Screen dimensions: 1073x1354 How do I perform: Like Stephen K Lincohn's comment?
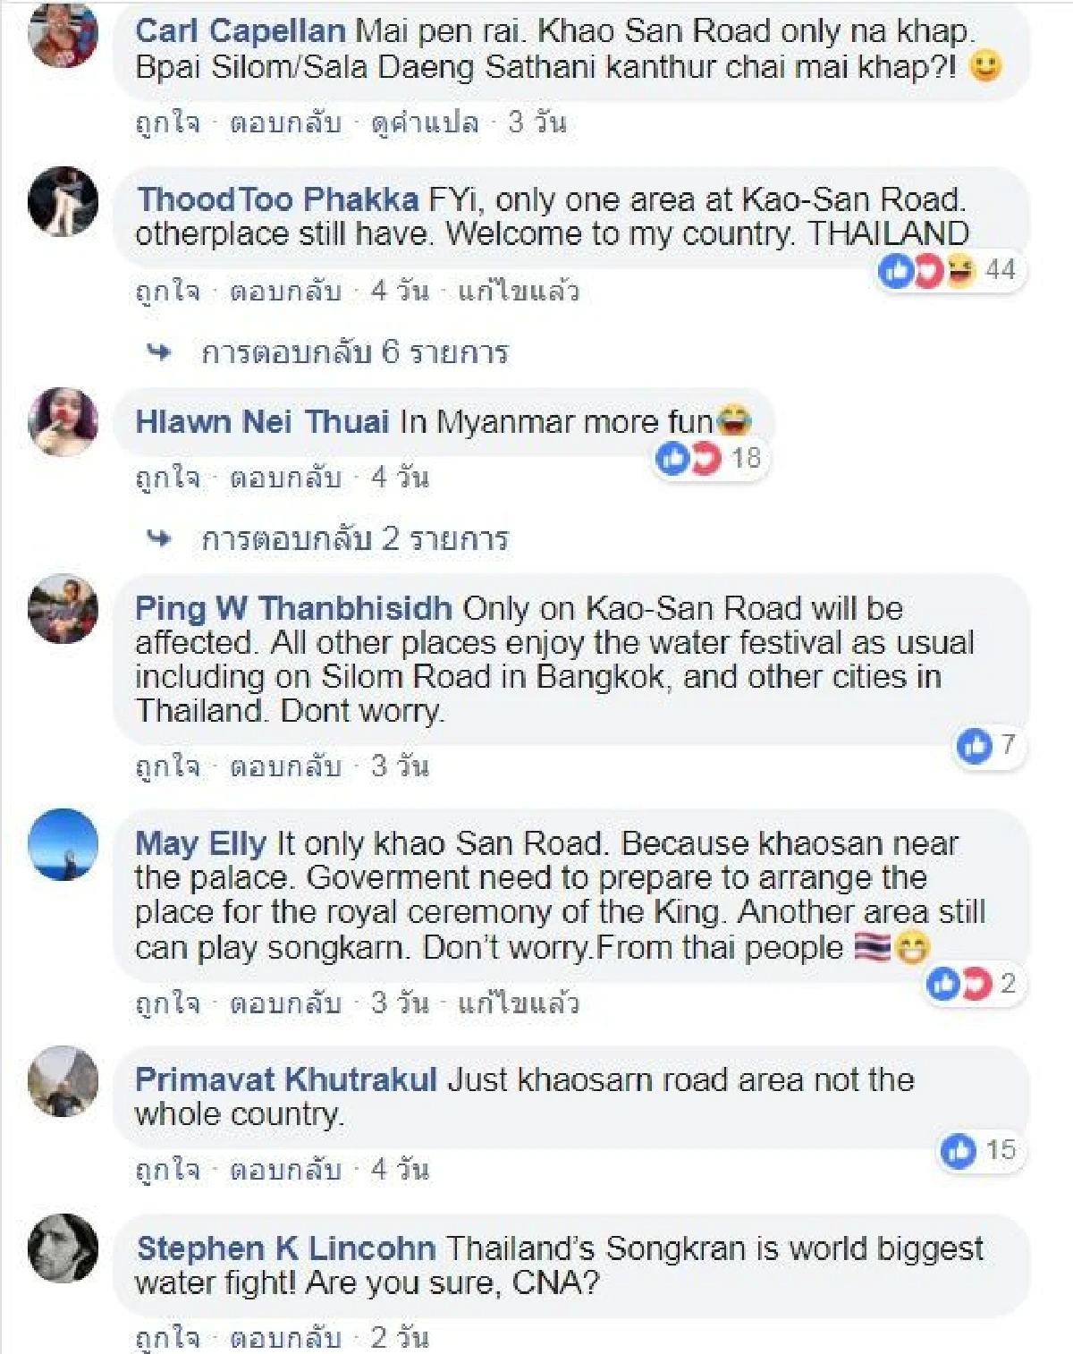[x=167, y=1337]
